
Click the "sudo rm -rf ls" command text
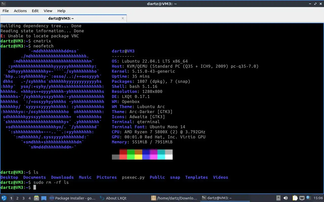click(x=51, y=182)
